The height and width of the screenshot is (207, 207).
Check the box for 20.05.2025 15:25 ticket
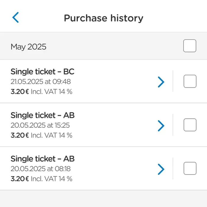coord(190,125)
